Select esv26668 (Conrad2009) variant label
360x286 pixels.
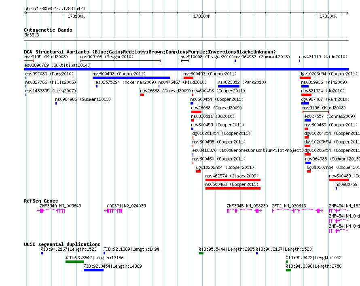(x=165, y=91)
